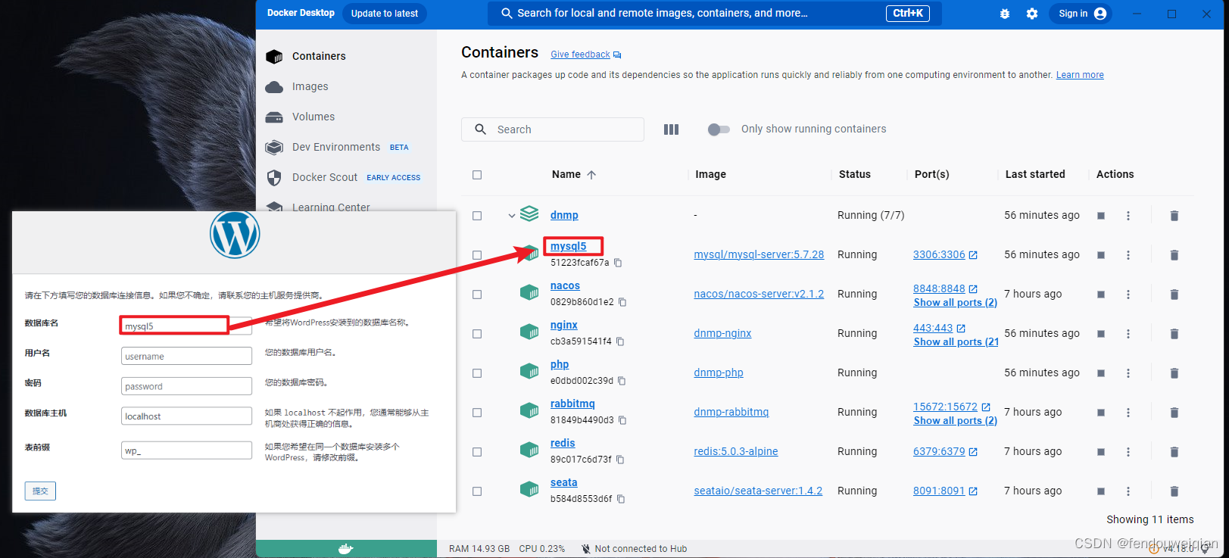Click the Learn more link
Screen dimensions: 1229x558
[1080, 75]
